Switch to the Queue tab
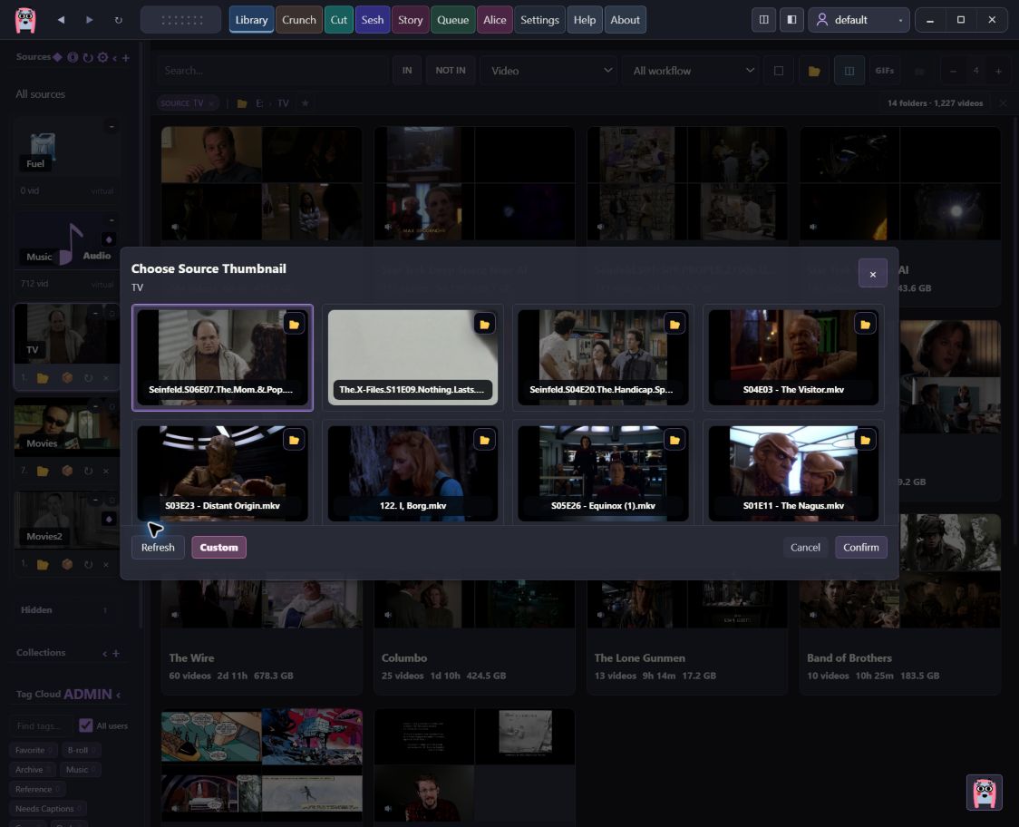The width and height of the screenshot is (1019, 827). (453, 20)
